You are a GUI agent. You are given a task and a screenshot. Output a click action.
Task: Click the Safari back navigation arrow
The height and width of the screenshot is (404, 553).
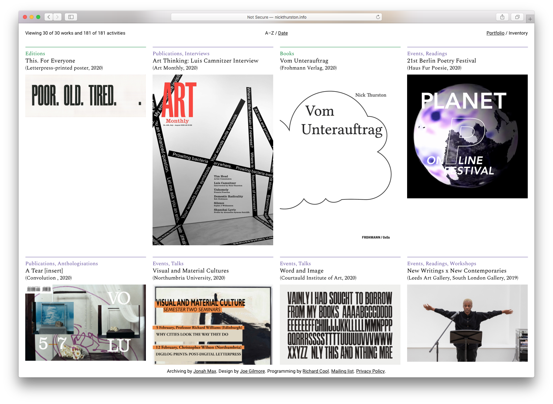(x=49, y=17)
